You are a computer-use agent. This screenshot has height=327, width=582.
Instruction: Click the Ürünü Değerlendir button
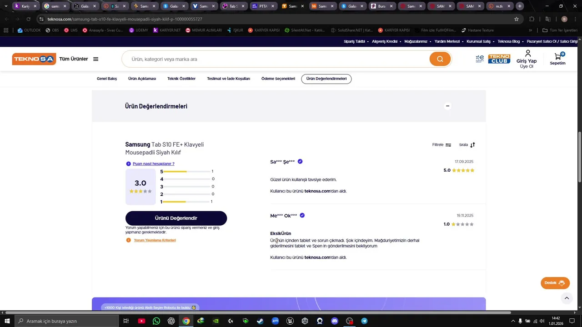[x=176, y=218]
